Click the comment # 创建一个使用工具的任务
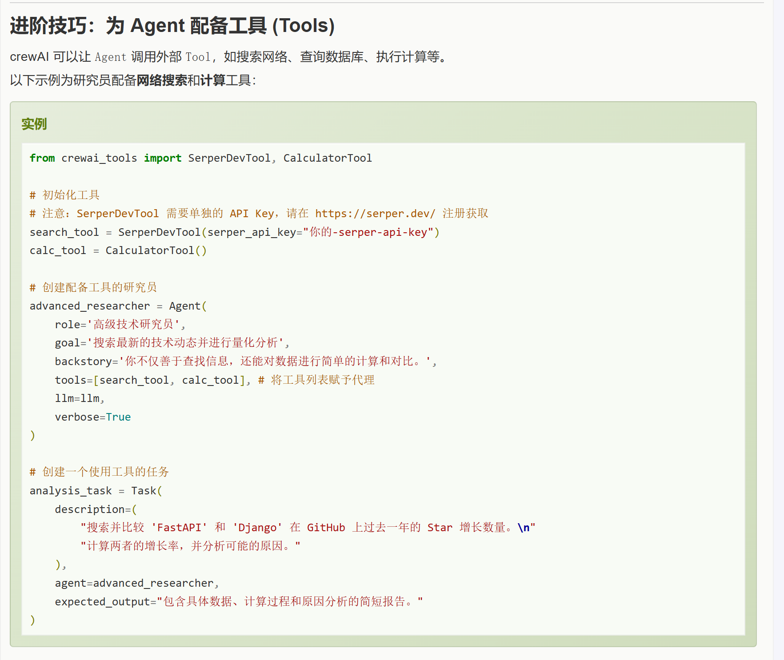Screen dimensions: 784x660 [x=100, y=472]
